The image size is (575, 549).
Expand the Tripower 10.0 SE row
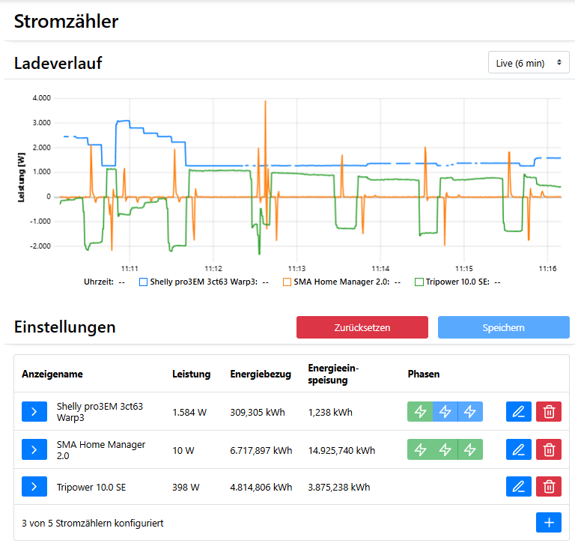pyautogui.click(x=34, y=486)
